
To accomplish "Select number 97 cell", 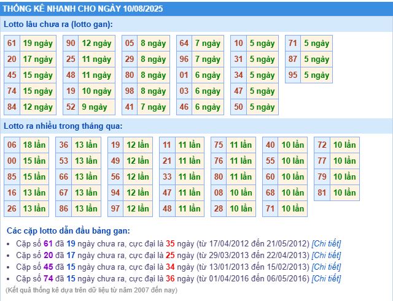I will 115,208.
